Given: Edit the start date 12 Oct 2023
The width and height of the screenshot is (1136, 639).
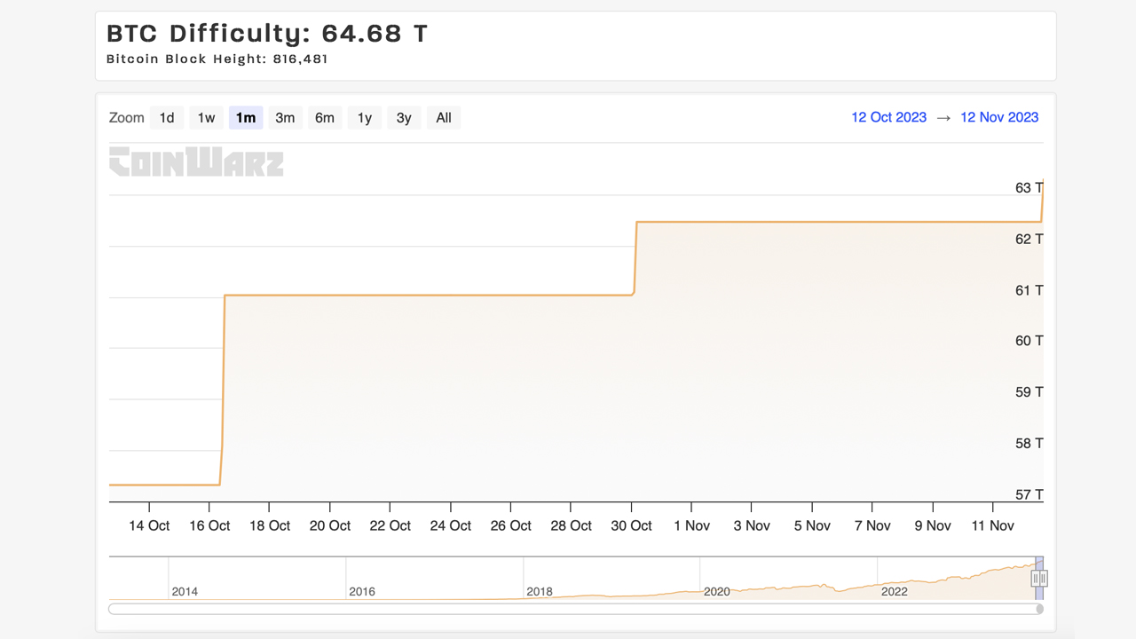Looking at the screenshot, I should (888, 117).
